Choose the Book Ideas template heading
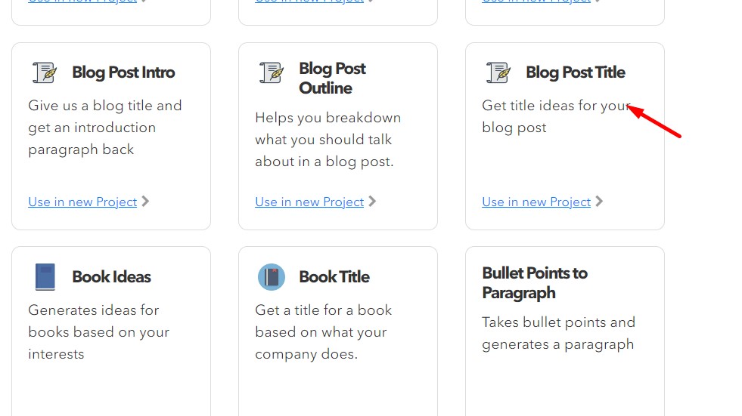The width and height of the screenshot is (742, 416). tap(111, 277)
